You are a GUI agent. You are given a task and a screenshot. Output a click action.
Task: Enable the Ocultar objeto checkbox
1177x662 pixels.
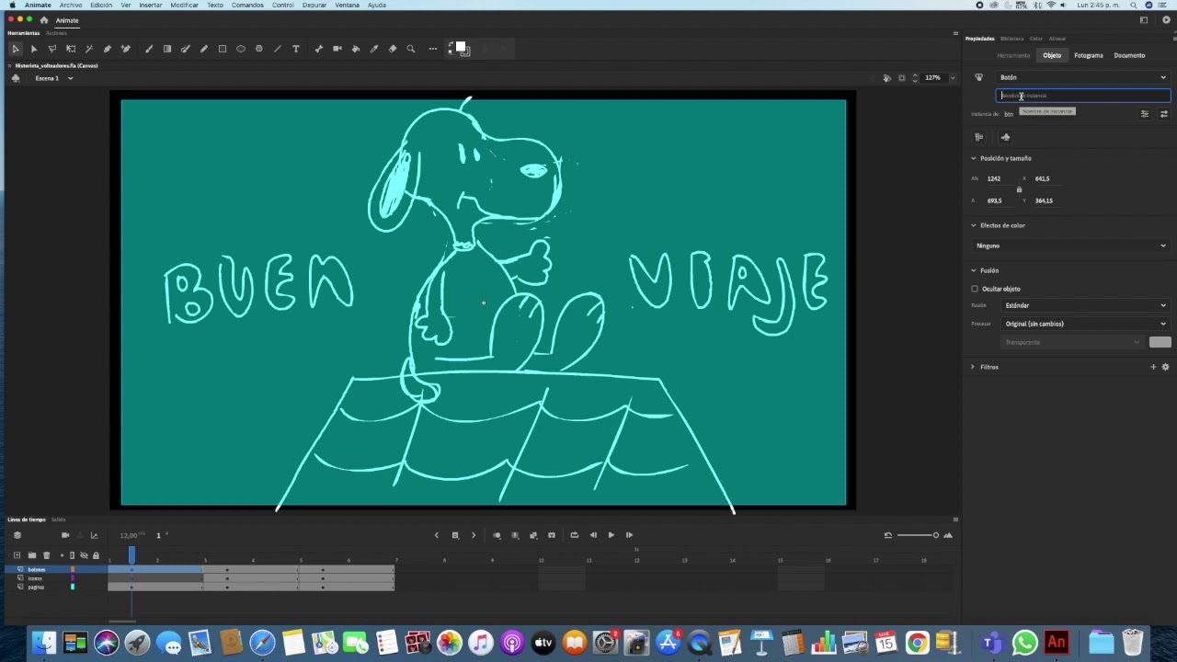point(975,289)
